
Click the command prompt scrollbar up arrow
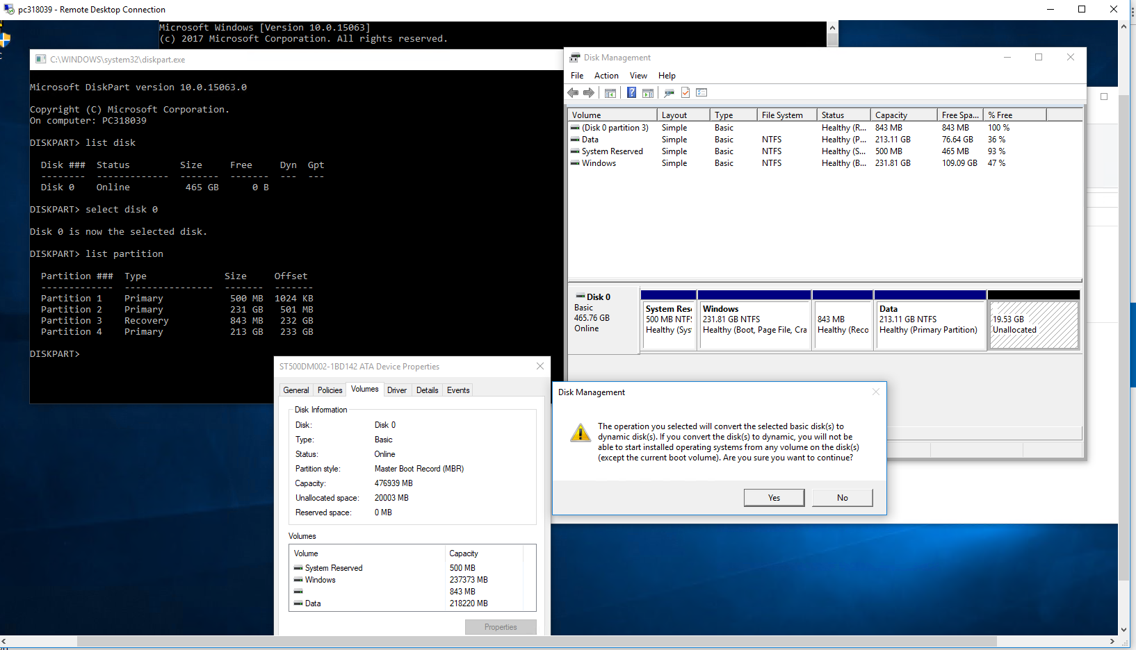pos(832,27)
